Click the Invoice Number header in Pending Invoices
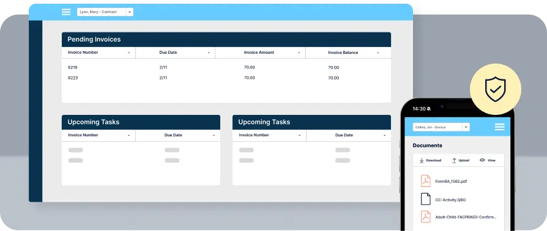This screenshot has height=231, width=547. pos(83,53)
